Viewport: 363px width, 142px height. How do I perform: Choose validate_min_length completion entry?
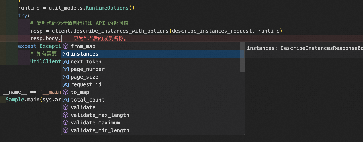coord(100,130)
